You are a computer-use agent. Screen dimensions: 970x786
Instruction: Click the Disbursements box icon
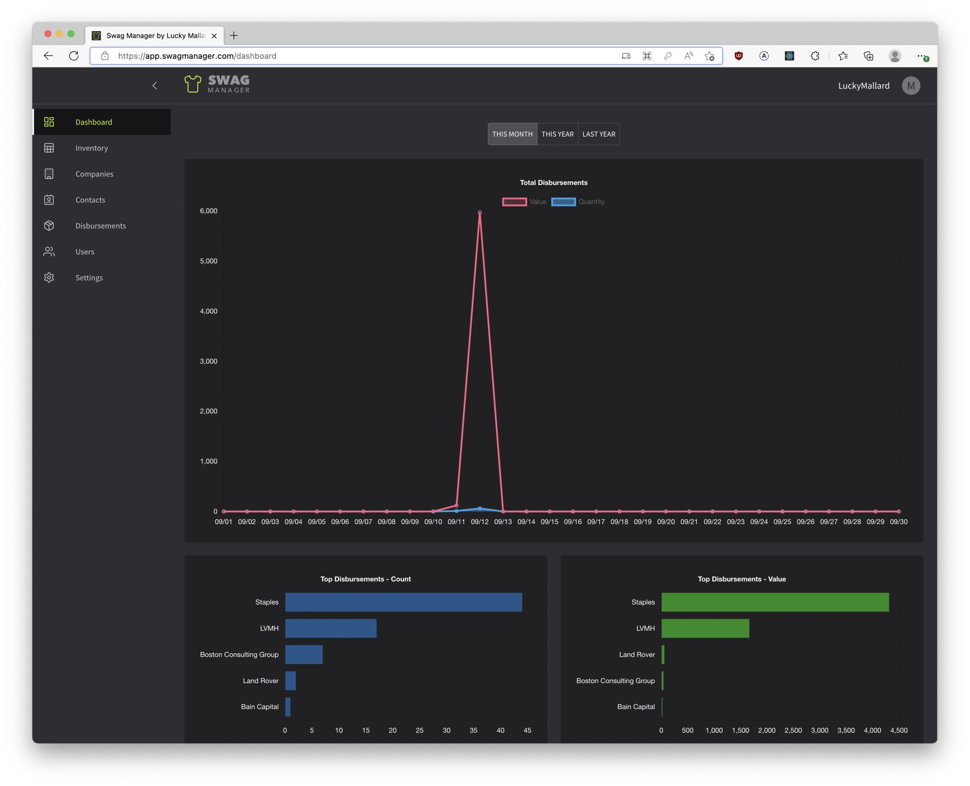click(49, 226)
